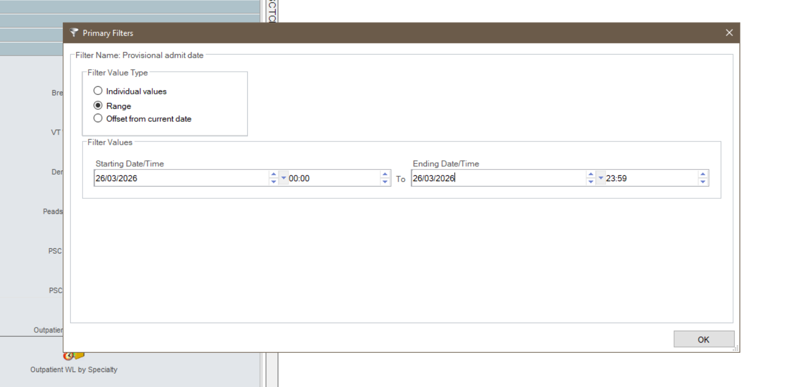Click the funnel icon in Primary Filters title

(74, 33)
